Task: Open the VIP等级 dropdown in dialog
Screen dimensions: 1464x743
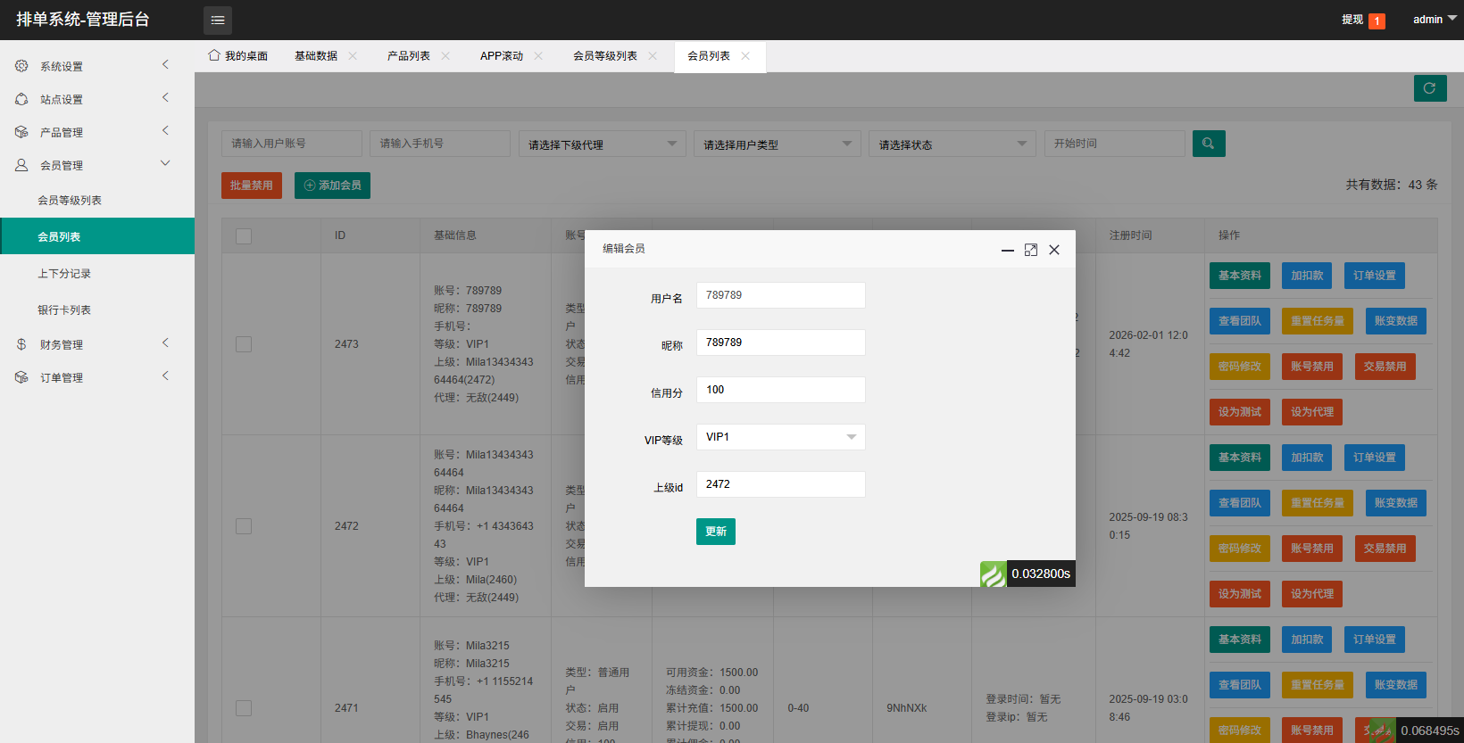Action: coord(780,437)
